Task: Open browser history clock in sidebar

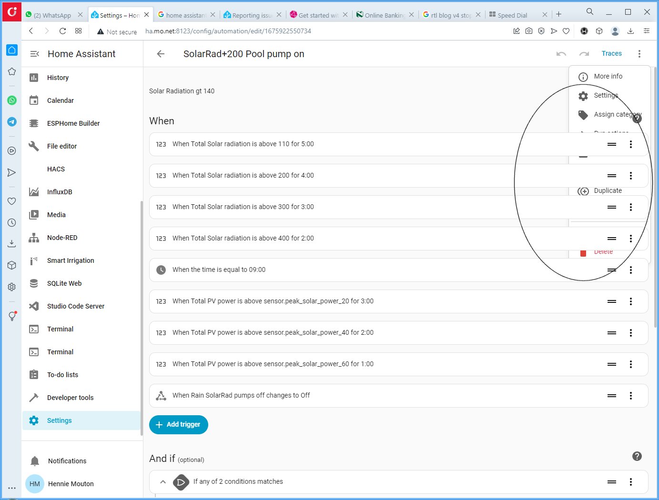Action: click(12, 222)
